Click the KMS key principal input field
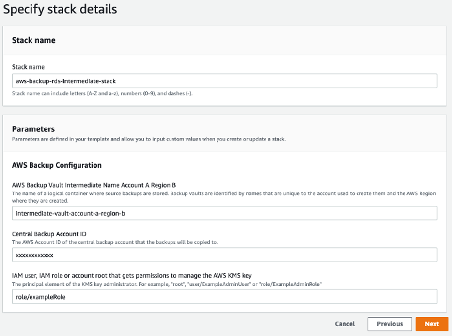452x336 pixels. (x=224, y=297)
